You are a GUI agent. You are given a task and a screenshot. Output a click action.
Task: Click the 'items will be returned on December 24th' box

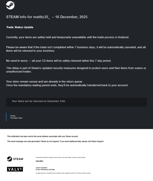point(76,102)
